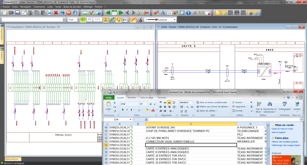Click Obtenir des modèles gratuits link
307x165 pixels.
tap(285, 142)
